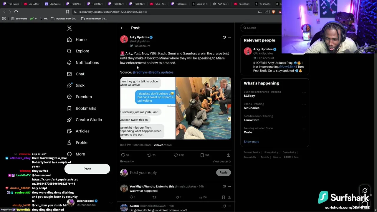
Task: Click bookmark icon in address bar
Action: click(67, 12)
